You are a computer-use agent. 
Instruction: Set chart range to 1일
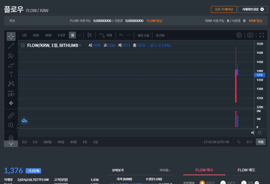(95, 142)
